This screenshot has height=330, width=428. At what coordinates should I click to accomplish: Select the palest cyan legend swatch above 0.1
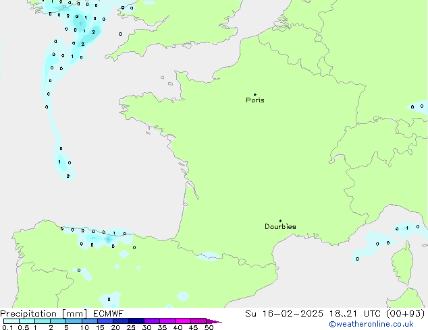tap(11, 321)
